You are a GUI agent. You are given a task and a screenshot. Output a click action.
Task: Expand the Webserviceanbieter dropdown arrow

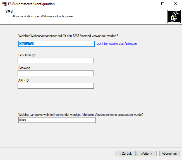pos(92,44)
